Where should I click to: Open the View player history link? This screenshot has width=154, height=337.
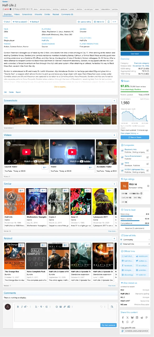[x=130, y=133]
